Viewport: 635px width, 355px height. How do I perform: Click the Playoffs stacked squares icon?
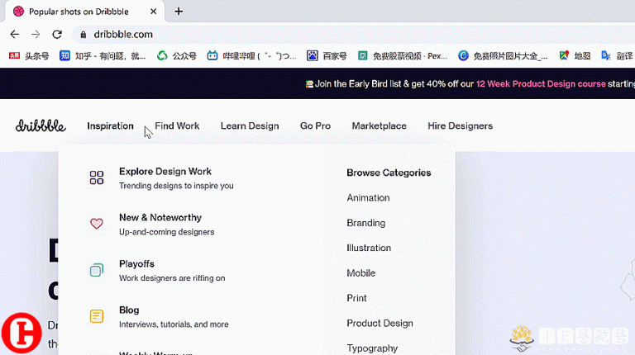(x=97, y=270)
